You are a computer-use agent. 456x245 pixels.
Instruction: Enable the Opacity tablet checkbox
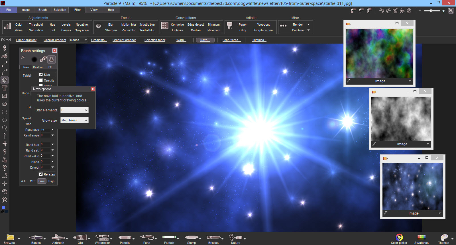pyautogui.click(x=41, y=80)
